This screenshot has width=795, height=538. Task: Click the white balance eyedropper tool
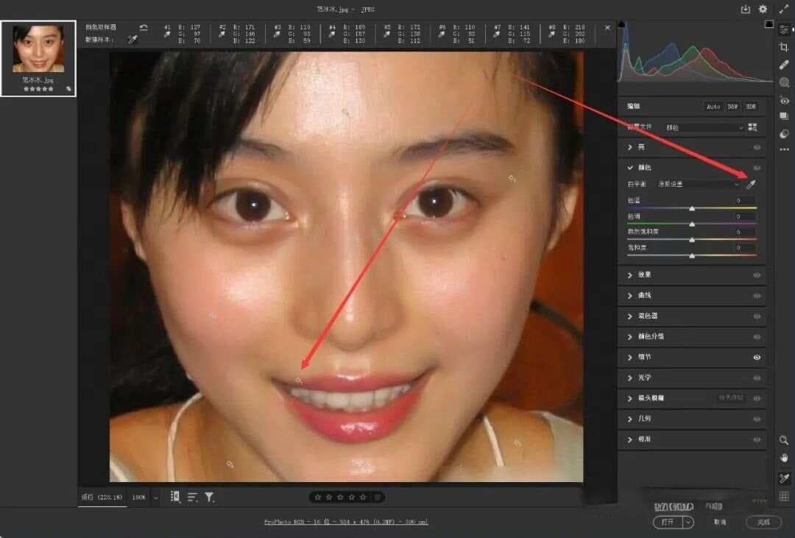pyautogui.click(x=751, y=184)
